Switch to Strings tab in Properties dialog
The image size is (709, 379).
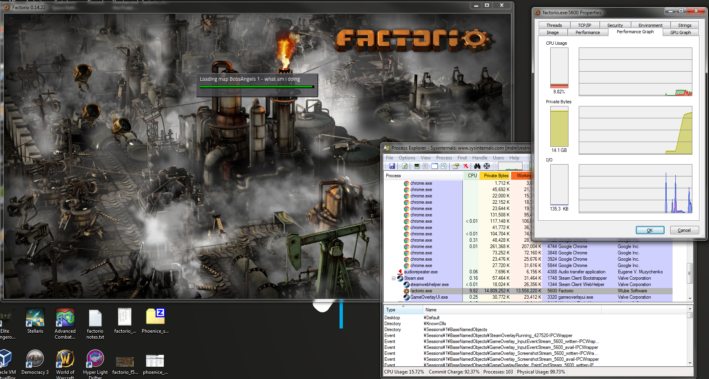tap(684, 25)
